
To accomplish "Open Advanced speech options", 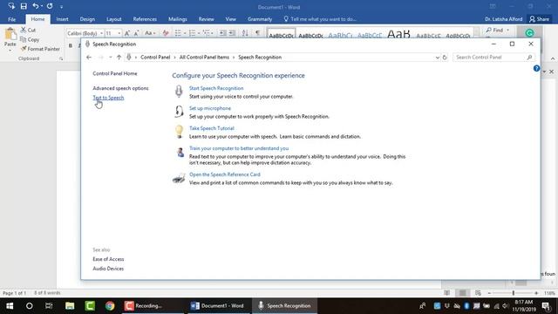I will coord(120,88).
